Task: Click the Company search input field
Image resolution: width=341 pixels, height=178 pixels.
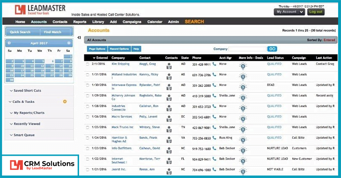Action: click(x=247, y=49)
